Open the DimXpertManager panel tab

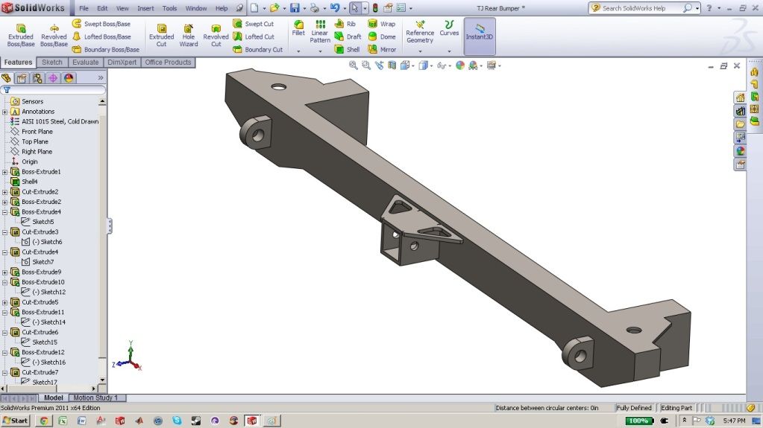tap(52, 77)
